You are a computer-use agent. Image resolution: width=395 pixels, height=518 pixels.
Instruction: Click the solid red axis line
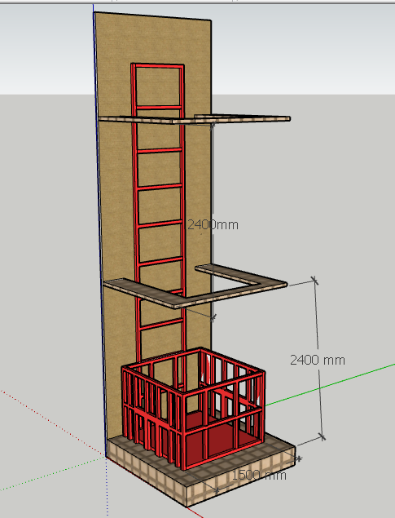(x=195, y=512)
